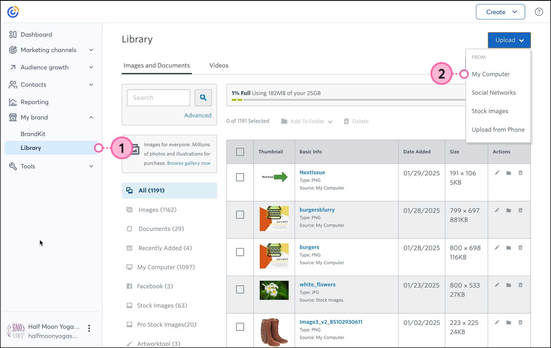The height and width of the screenshot is (348, 551).
Task: Open the Browse gallery now link
Action: click(189, 163)
